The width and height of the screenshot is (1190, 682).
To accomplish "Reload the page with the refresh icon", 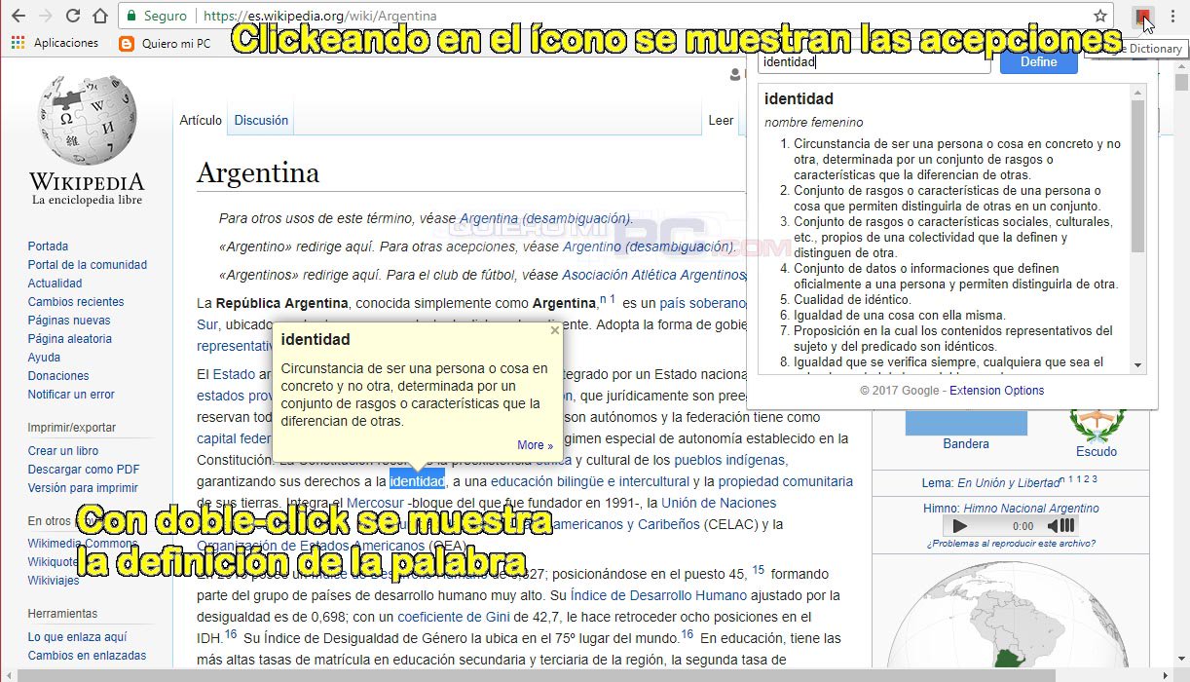I will click(x=73, y=16).
